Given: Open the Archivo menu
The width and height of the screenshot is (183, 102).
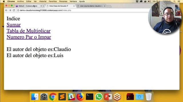Looking at the screenshot, I should click(20, 1).
